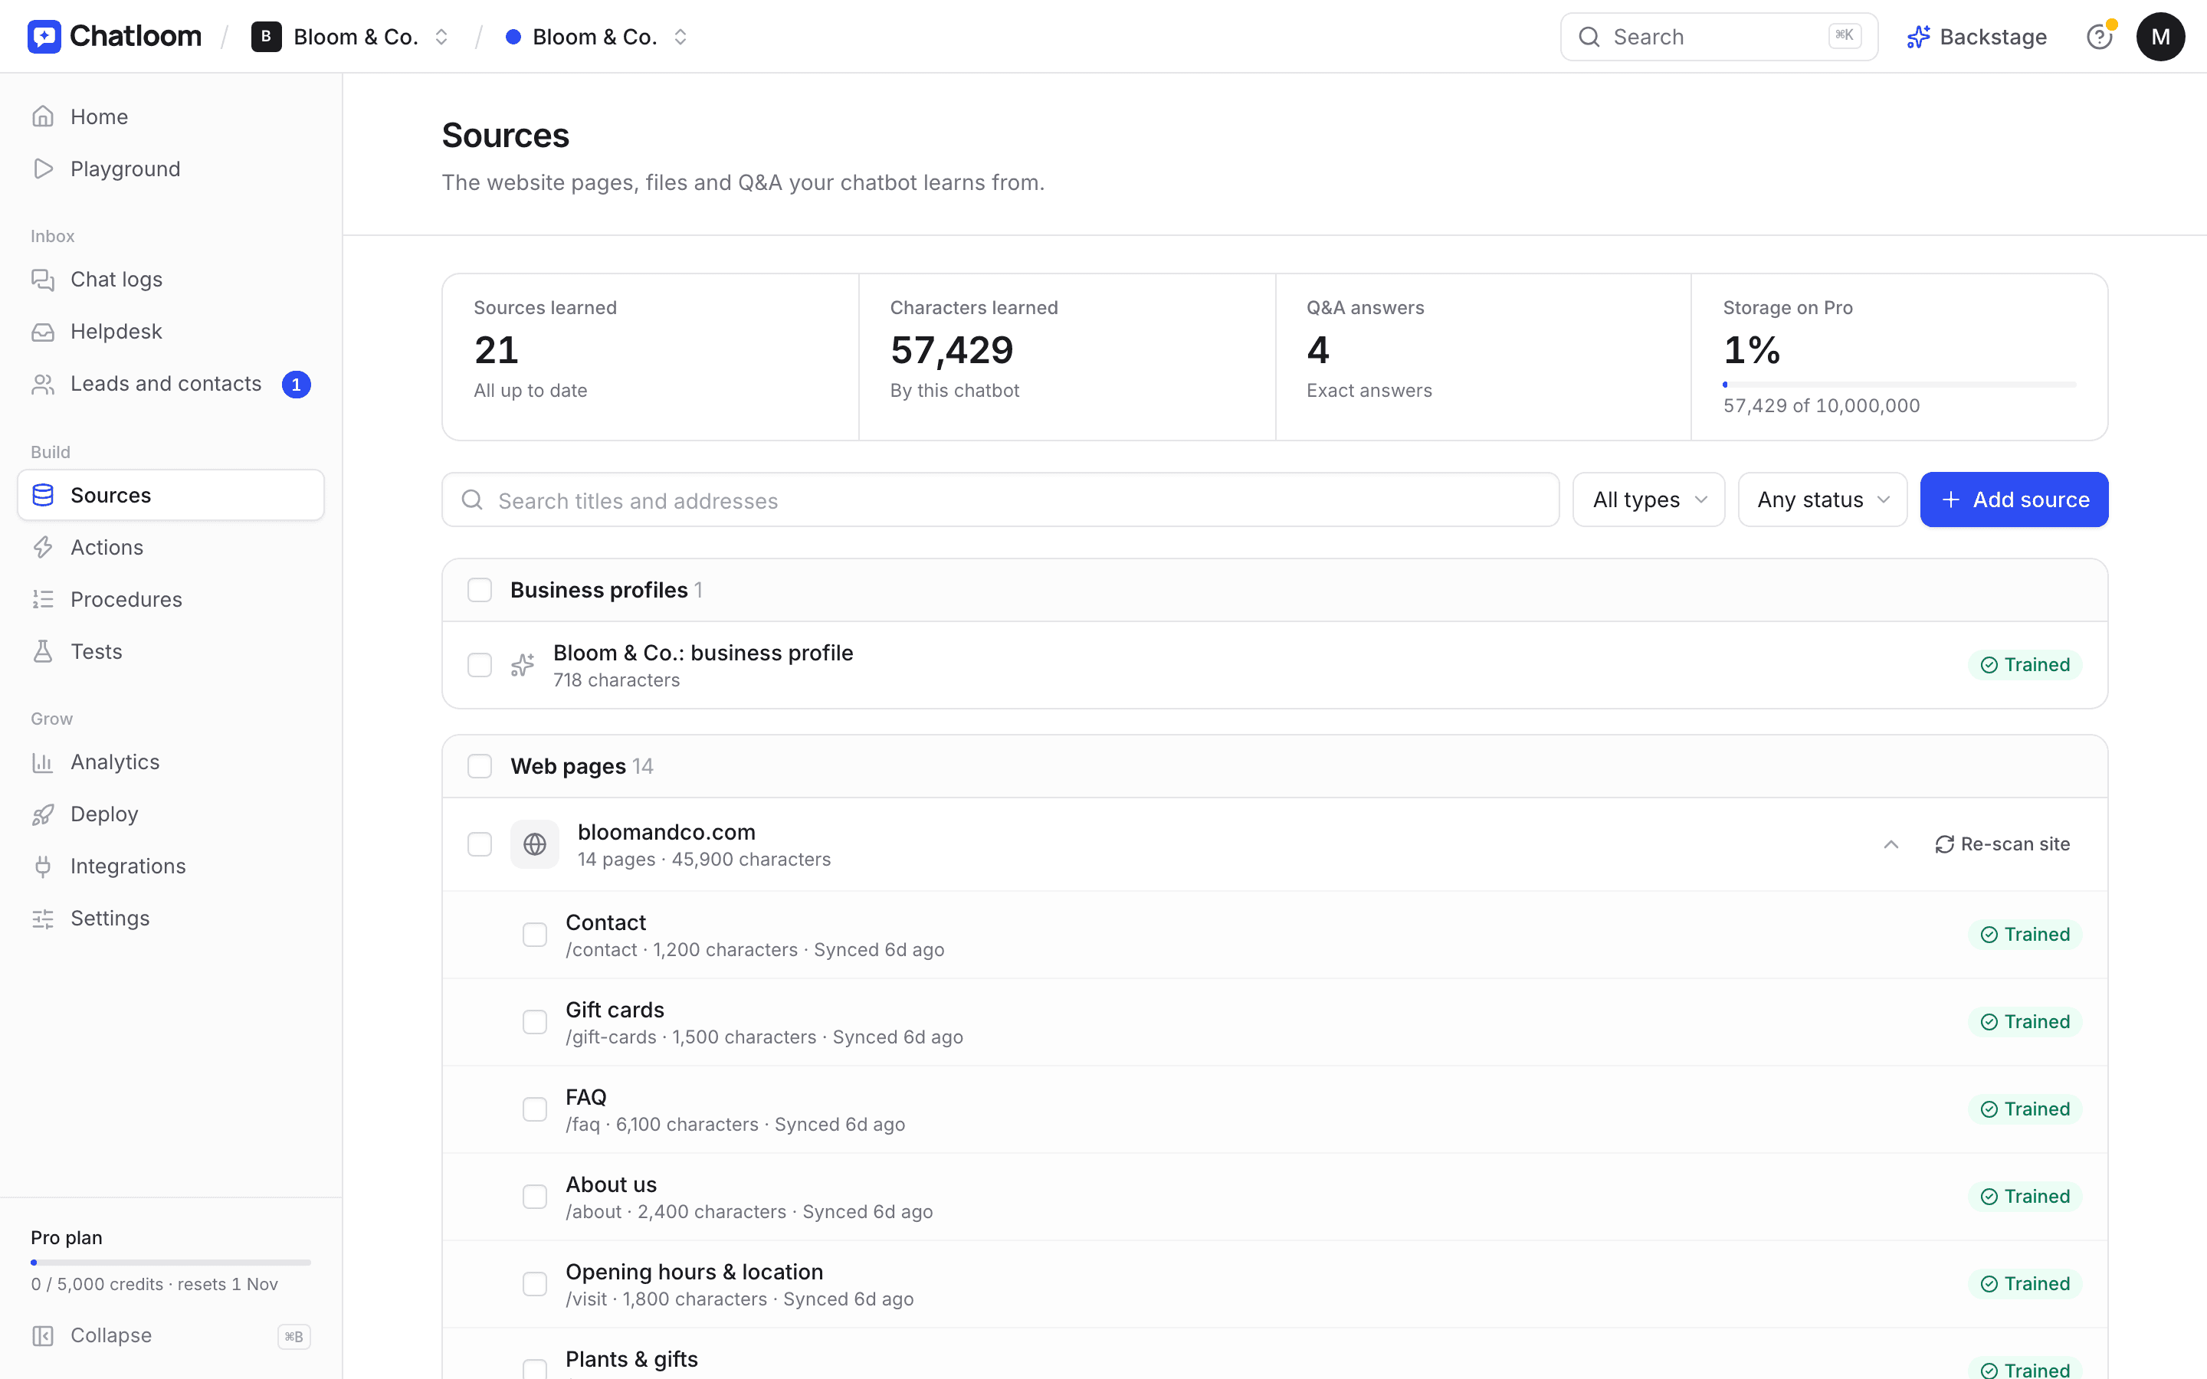Viewport: 2207px width, 1379px height.
Task: Click the Playground play icon
Action: (x=43, y=169)
